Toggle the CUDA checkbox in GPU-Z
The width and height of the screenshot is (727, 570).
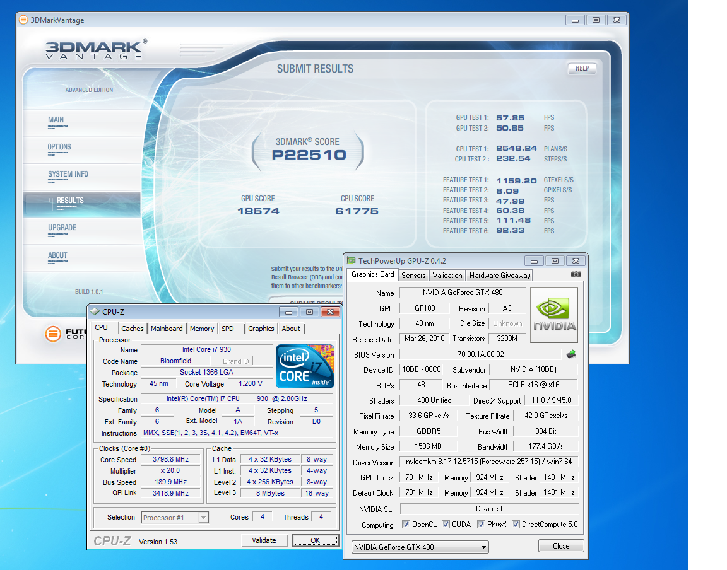[446, 525]
